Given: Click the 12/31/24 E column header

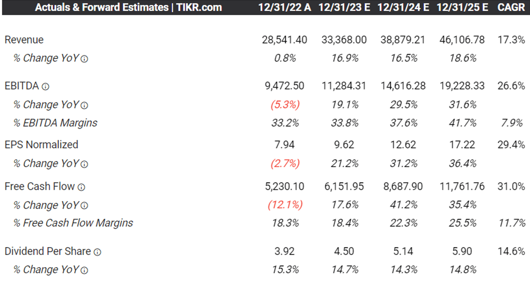Looking at the screenshot, I should [x=403, y=7].
